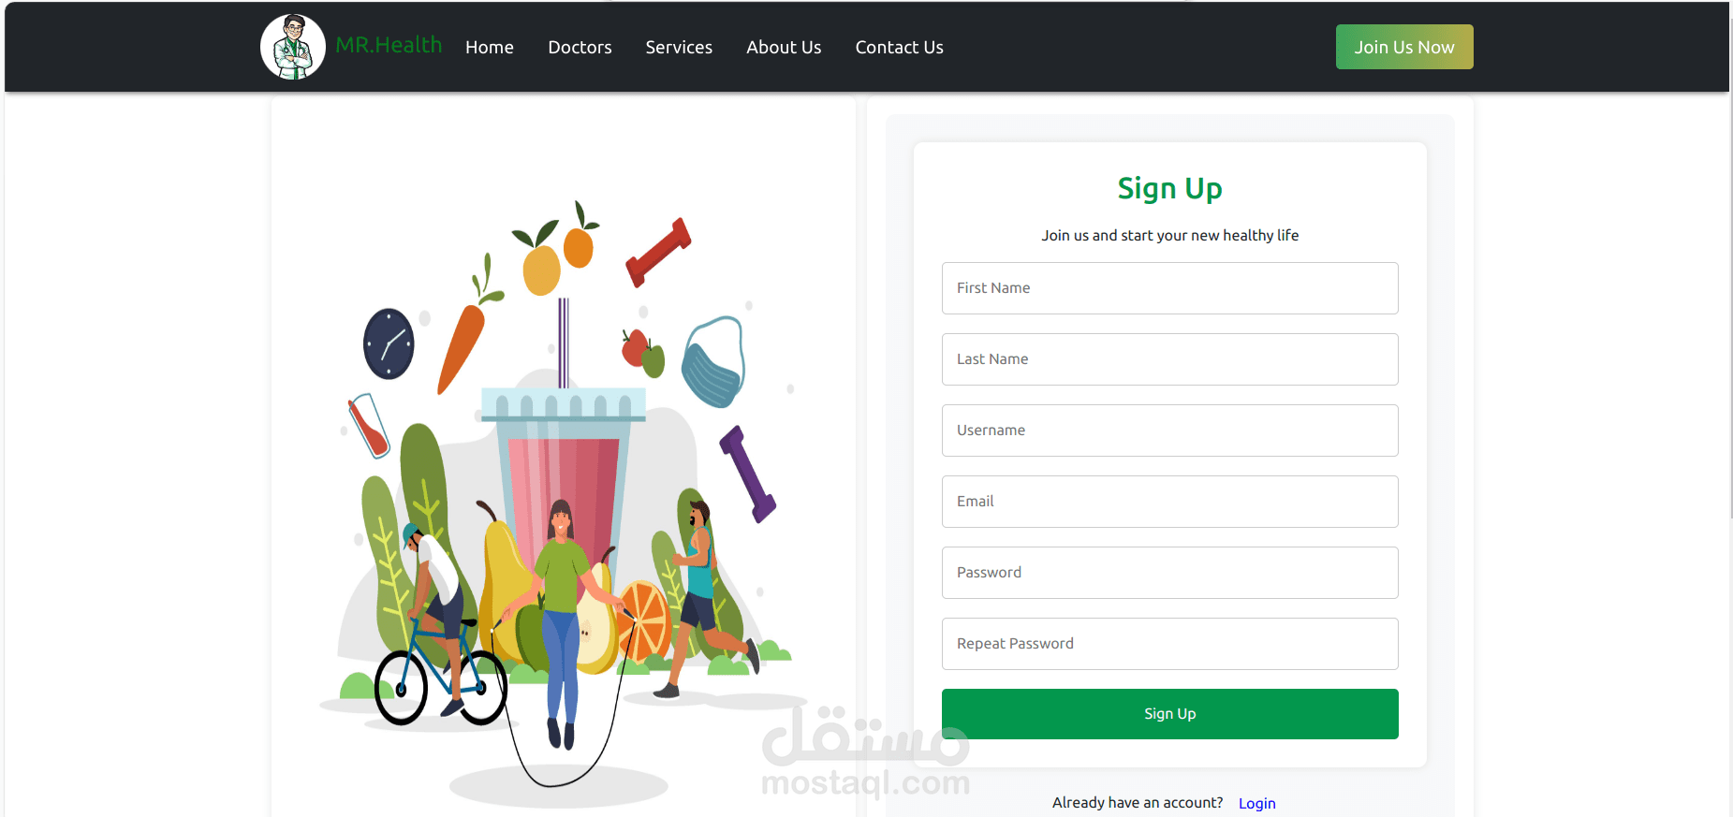The width and height of the screenshot is (1733, 817).
Task: Open the Services page
Action: (x=679, y=47)
